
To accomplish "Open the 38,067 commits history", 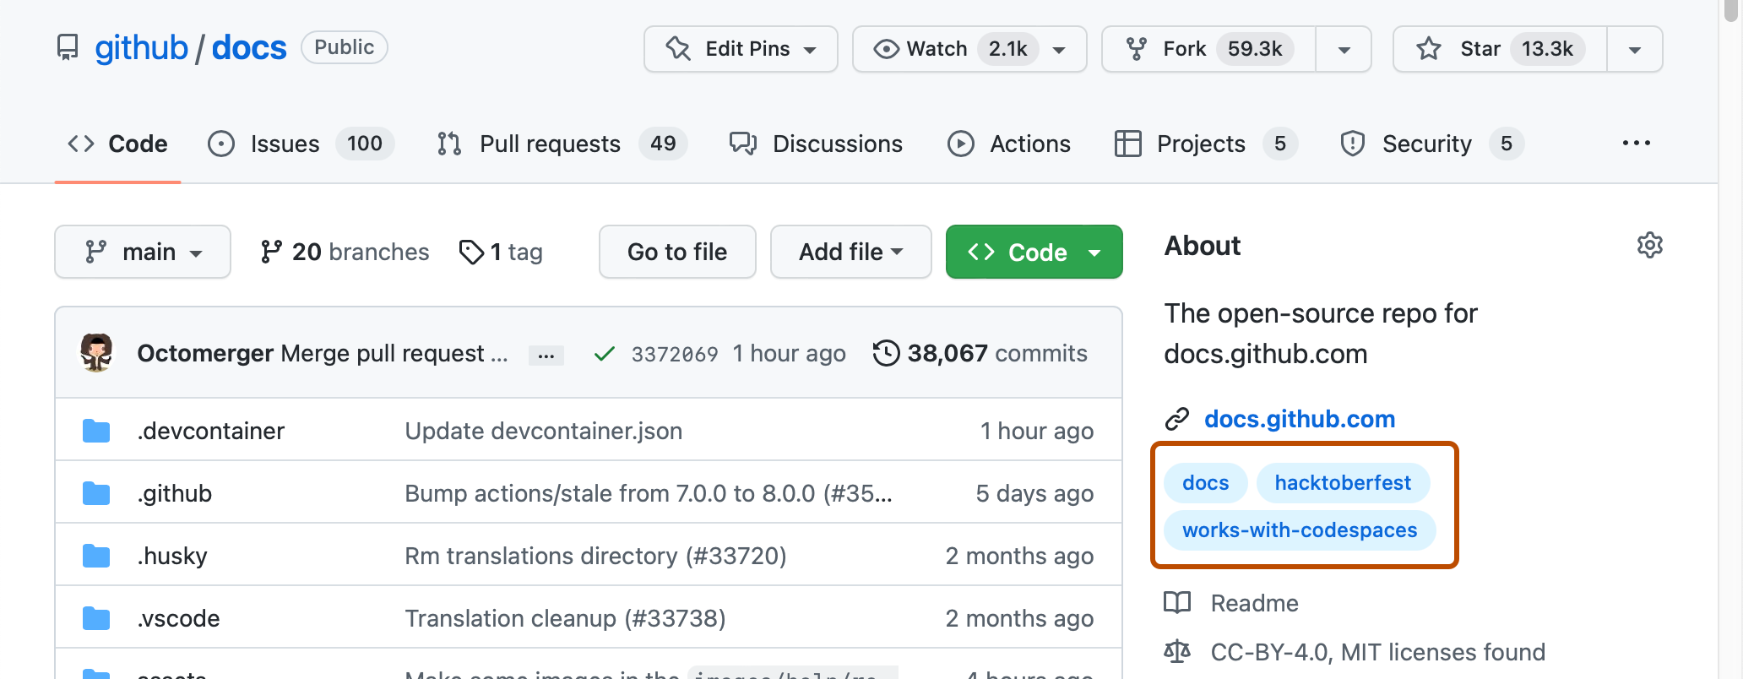I will [980, 353].
